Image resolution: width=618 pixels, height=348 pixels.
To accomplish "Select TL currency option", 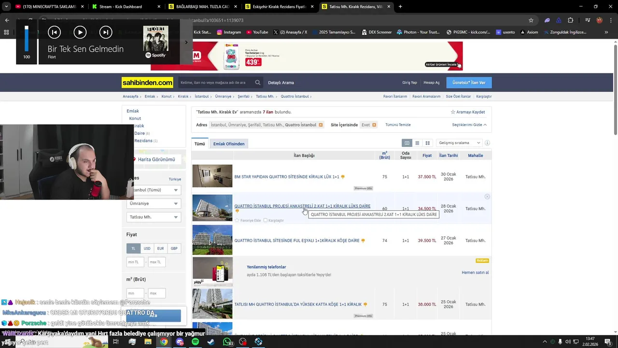I will click(133, 248).
